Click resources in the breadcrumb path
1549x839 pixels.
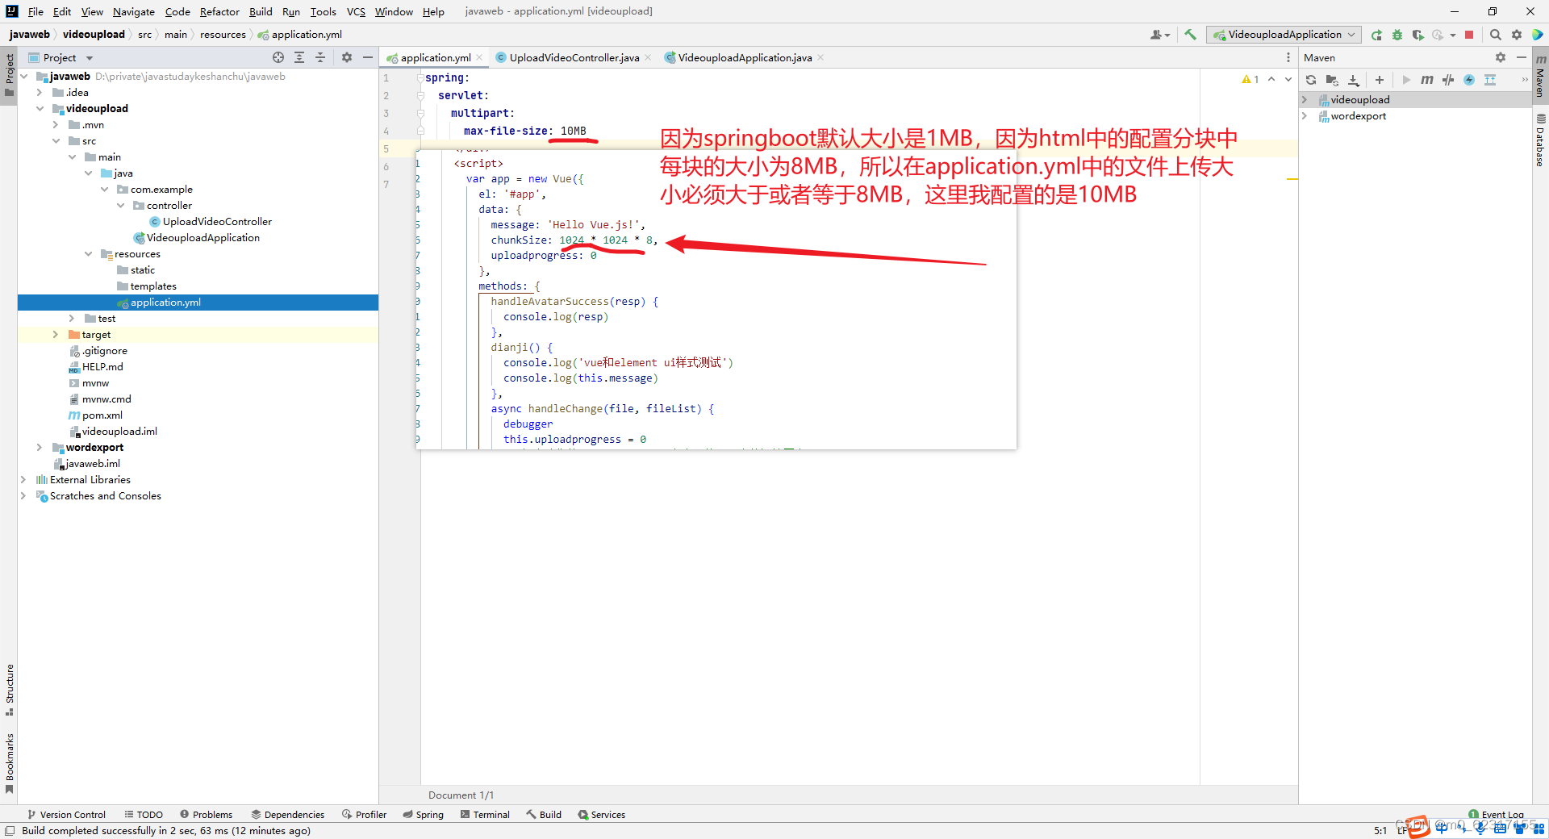(223, 35)
